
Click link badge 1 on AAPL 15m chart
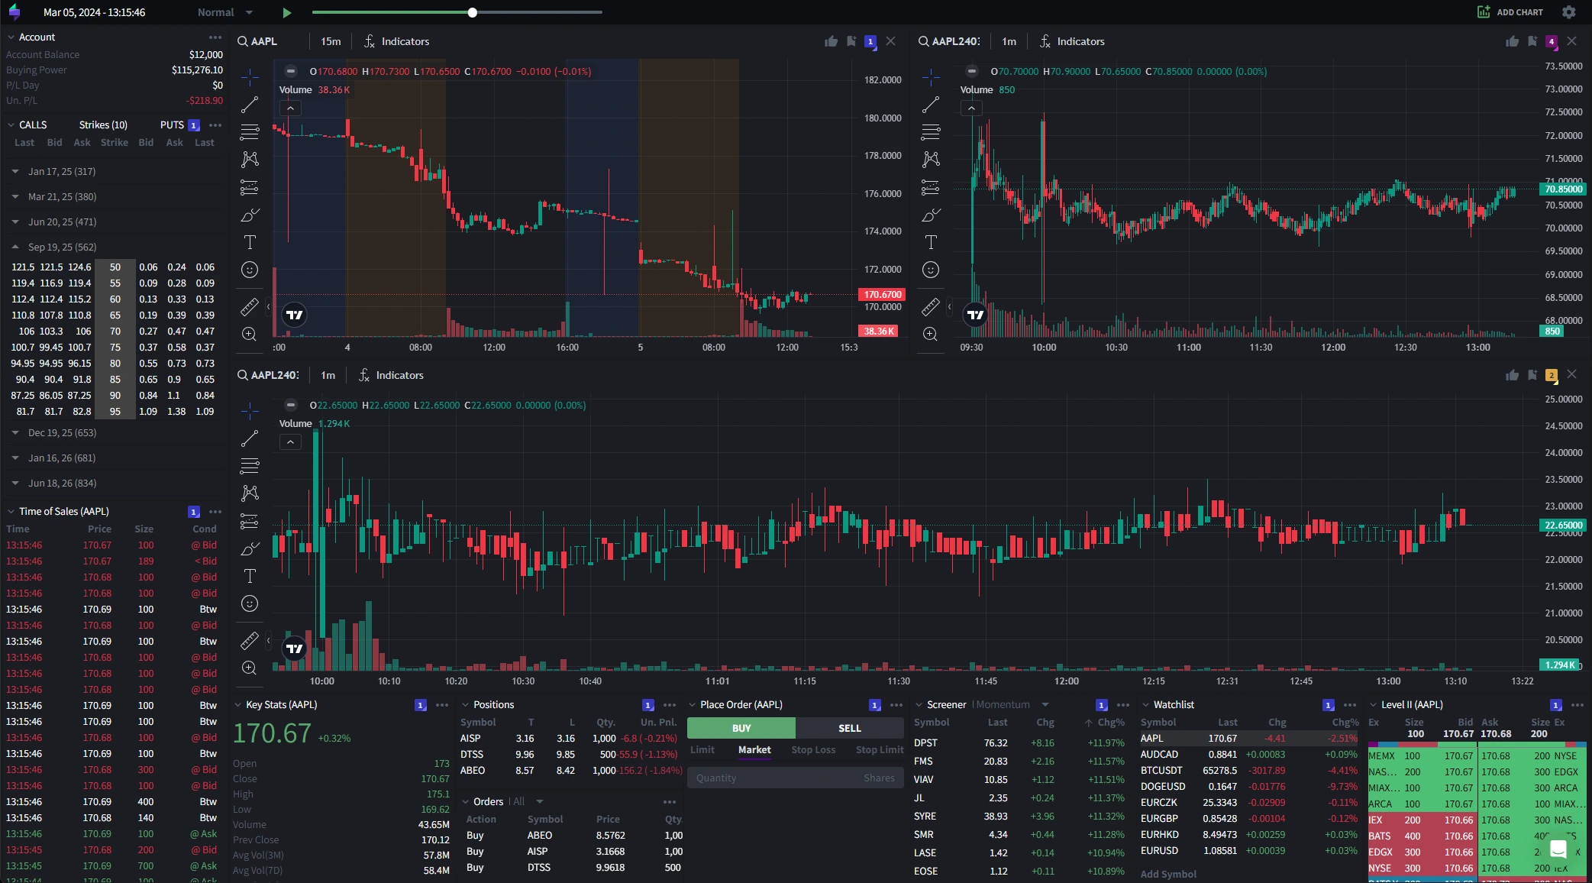tap(870, 41)
